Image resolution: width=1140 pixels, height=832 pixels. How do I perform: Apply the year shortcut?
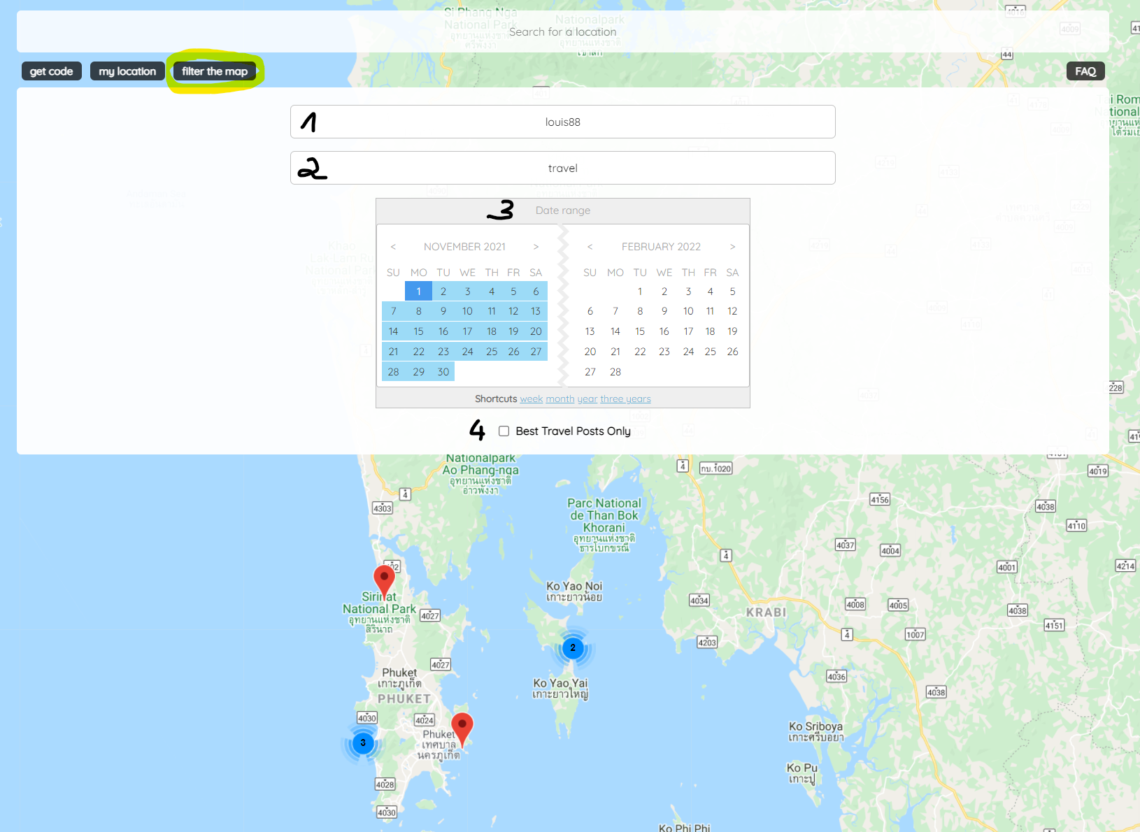(587, 399)
